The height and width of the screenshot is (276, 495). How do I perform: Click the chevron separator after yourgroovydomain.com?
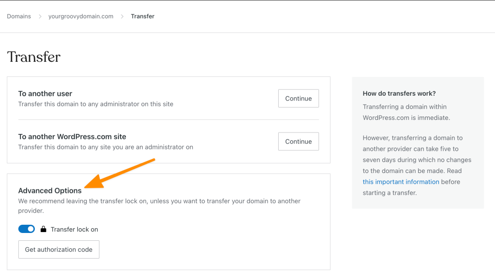pyautogui.click(x=122, y=16)
